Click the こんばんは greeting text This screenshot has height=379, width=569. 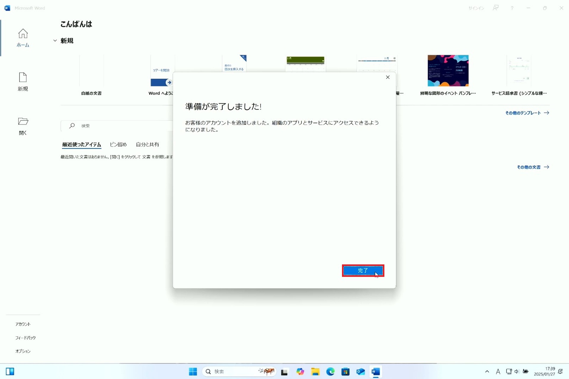coord(76,24)
